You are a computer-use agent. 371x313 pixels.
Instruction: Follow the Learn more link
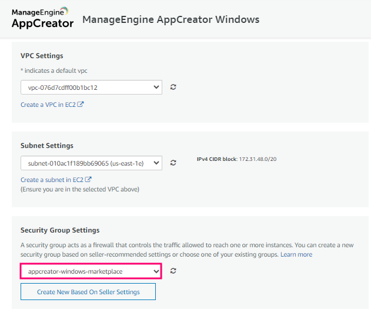pyautogui.click(x=296, y=254)
